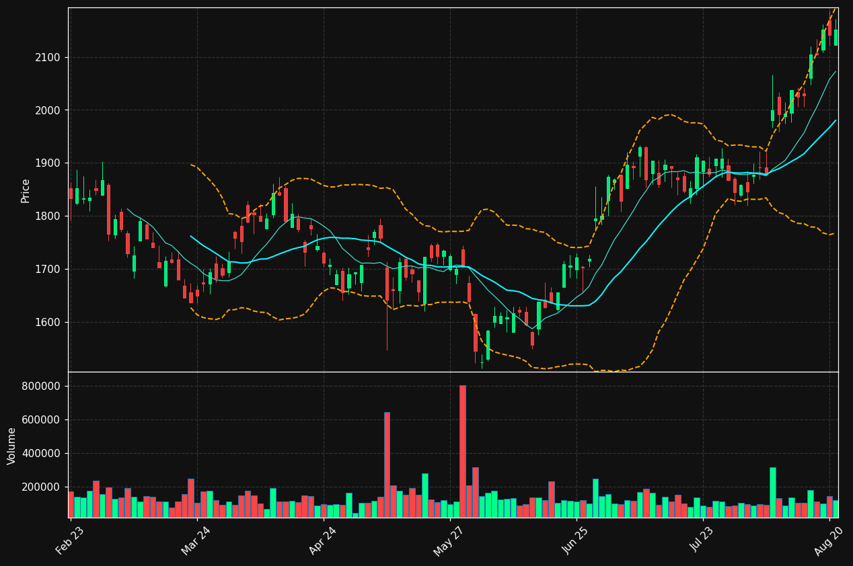This screenshot has width=853, height=566.
Task: Select the May 27 date label
Action: tap(448, 540)
